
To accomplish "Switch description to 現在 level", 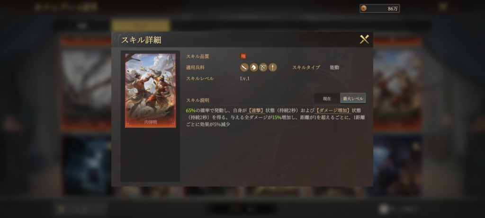I will tap(327, 98).
